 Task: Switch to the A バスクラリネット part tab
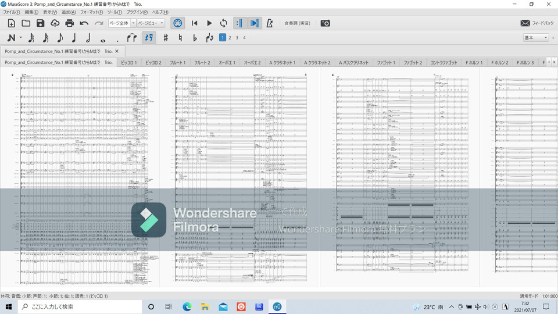click(x=354, y=62)
